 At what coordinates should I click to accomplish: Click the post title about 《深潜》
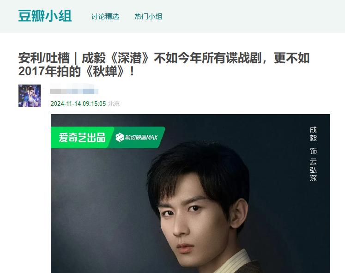pyautogui.click(x=164, y=65)
